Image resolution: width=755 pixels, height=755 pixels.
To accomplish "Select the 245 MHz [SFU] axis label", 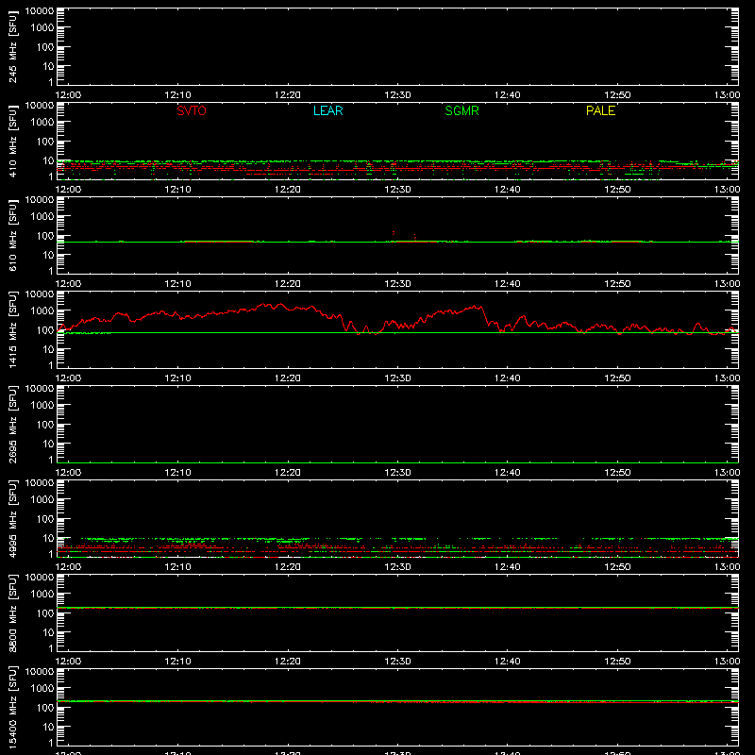I will click(12, 46).
